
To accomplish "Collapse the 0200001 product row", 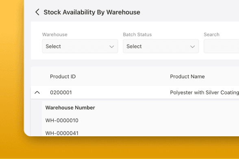I will [37, 92].
